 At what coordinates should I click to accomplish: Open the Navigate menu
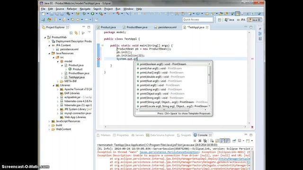tap(85, 9)
